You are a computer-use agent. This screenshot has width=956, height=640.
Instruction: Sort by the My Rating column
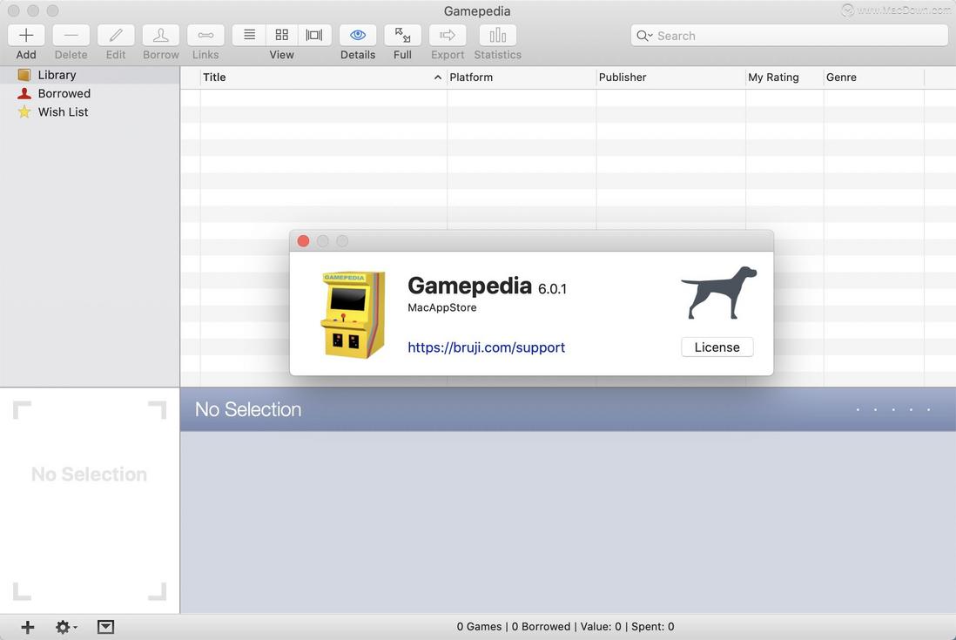click(784, 77)
